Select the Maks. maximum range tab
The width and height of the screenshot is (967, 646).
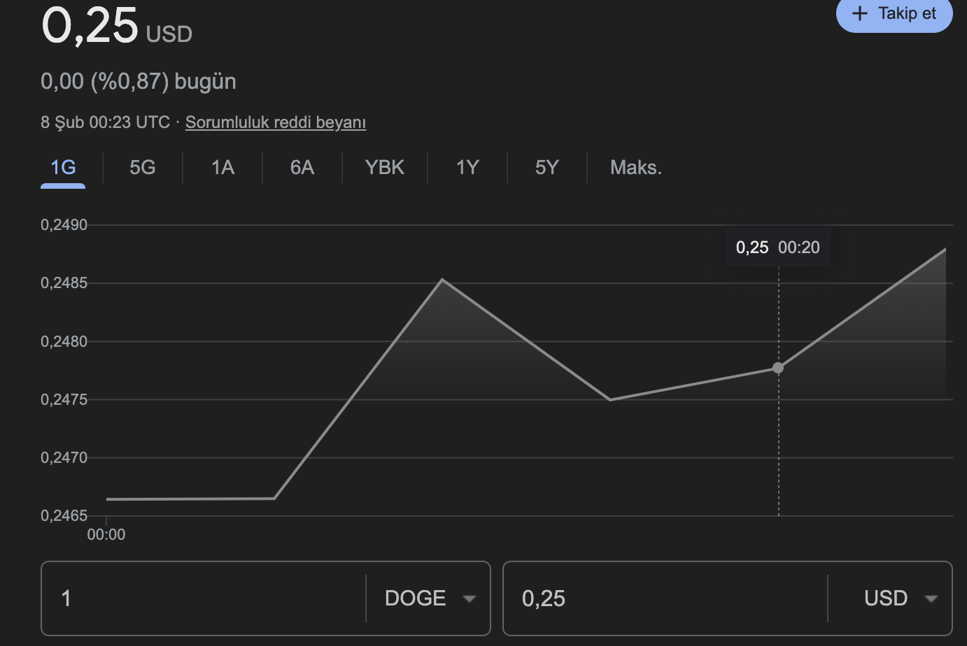pos(636,168)
